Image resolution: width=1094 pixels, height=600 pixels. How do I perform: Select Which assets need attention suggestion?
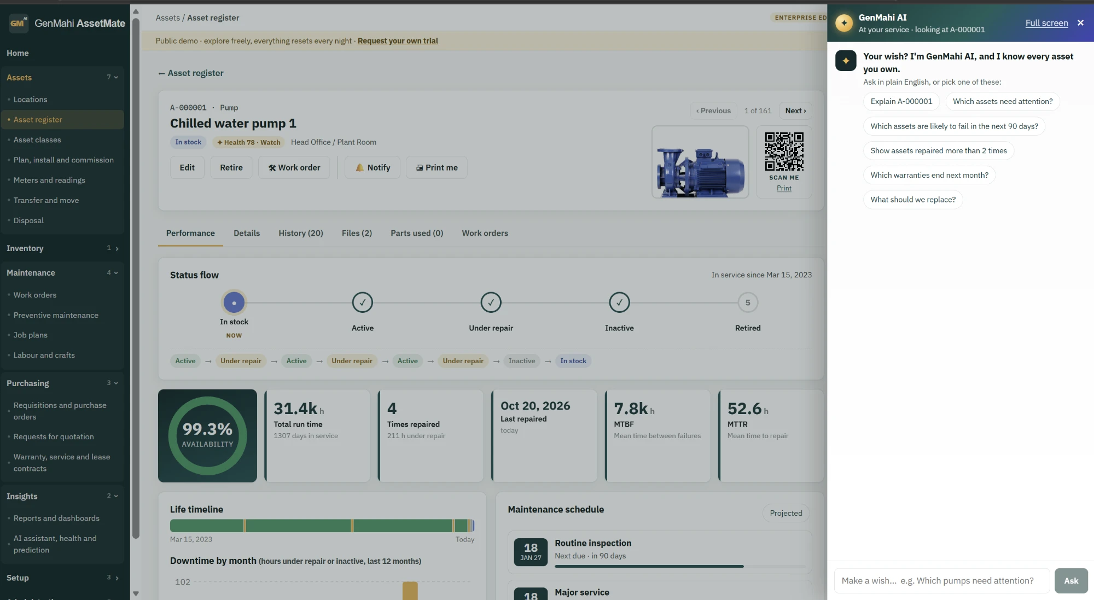click(1003, 101)
